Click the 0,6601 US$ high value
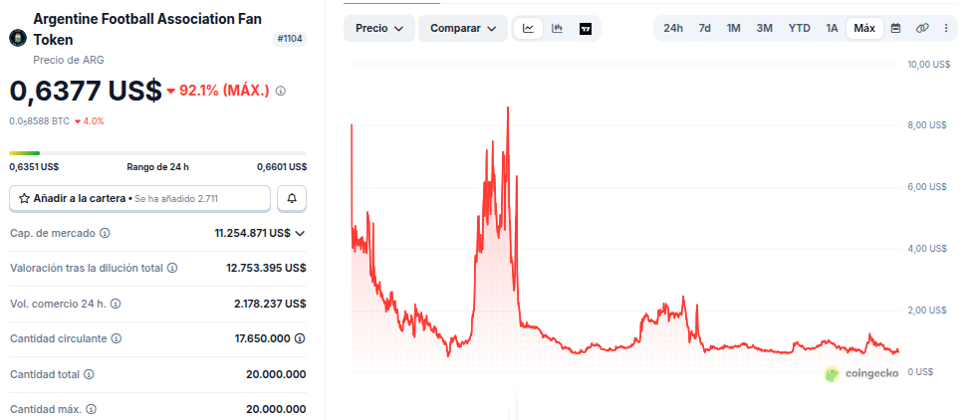969x420 pixels. (282, 167)
